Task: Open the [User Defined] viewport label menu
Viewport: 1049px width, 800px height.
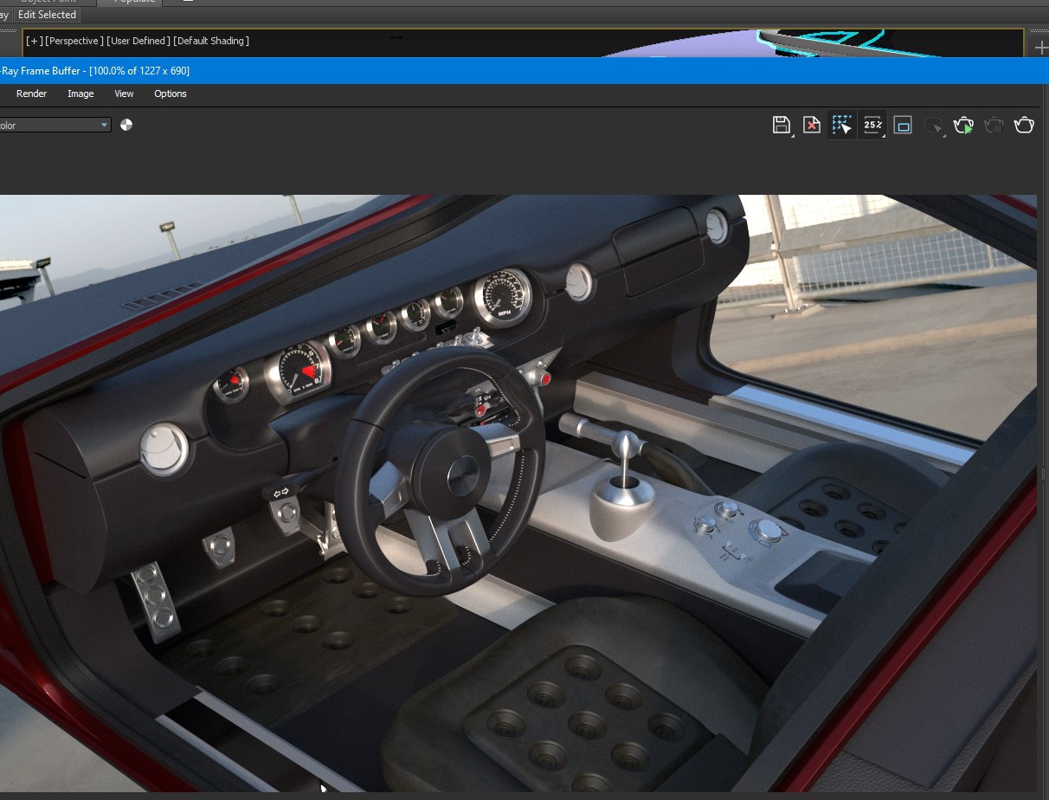Action: [x=138, y=41]
